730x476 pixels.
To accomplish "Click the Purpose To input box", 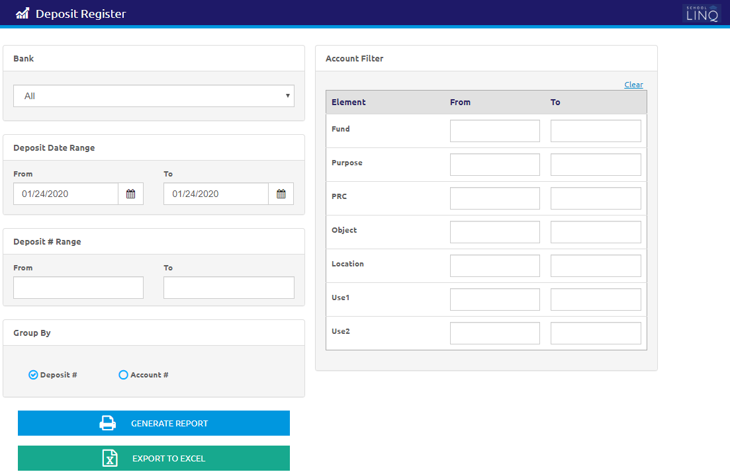I will click(596, 165).
